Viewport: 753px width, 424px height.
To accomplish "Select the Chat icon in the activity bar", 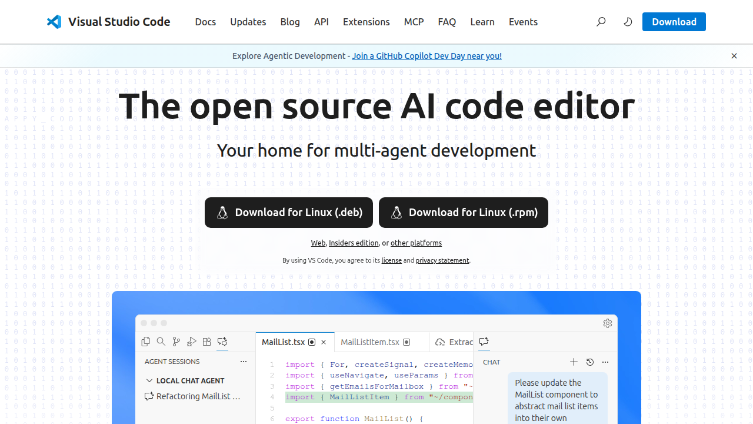I will click(222, 342).
